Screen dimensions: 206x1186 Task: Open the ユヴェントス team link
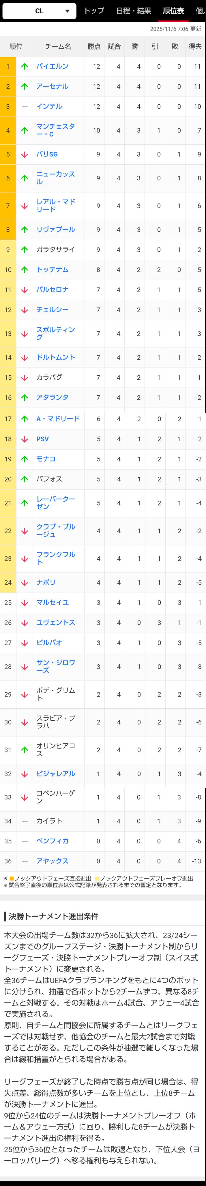pyautogui.click(x=55, y=623)
